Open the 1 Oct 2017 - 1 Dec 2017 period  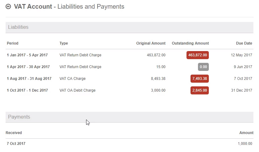pos(27,90)
